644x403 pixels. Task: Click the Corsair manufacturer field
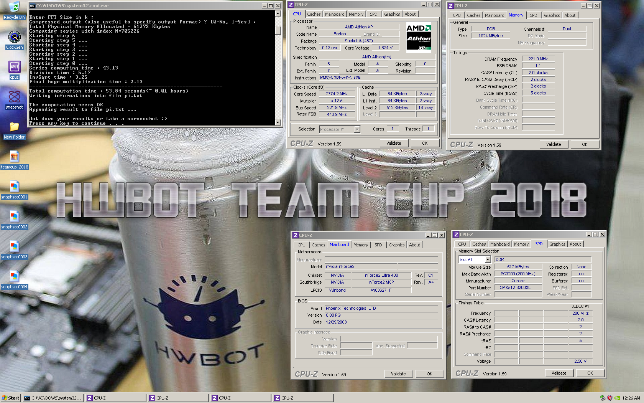point(518,281)
